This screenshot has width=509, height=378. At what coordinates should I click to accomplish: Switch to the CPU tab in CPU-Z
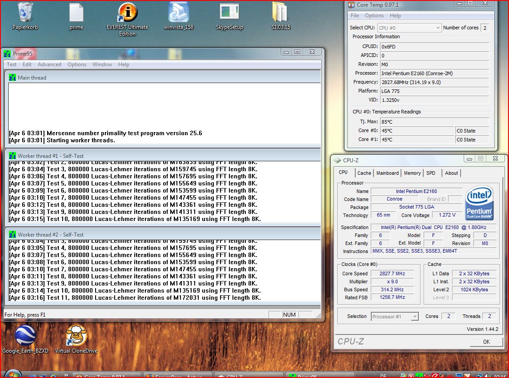coord(343,173)
